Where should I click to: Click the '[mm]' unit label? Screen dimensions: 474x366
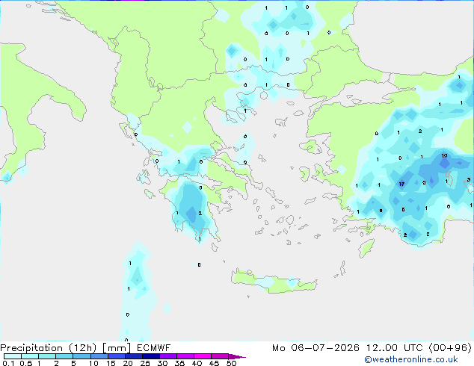117,348
